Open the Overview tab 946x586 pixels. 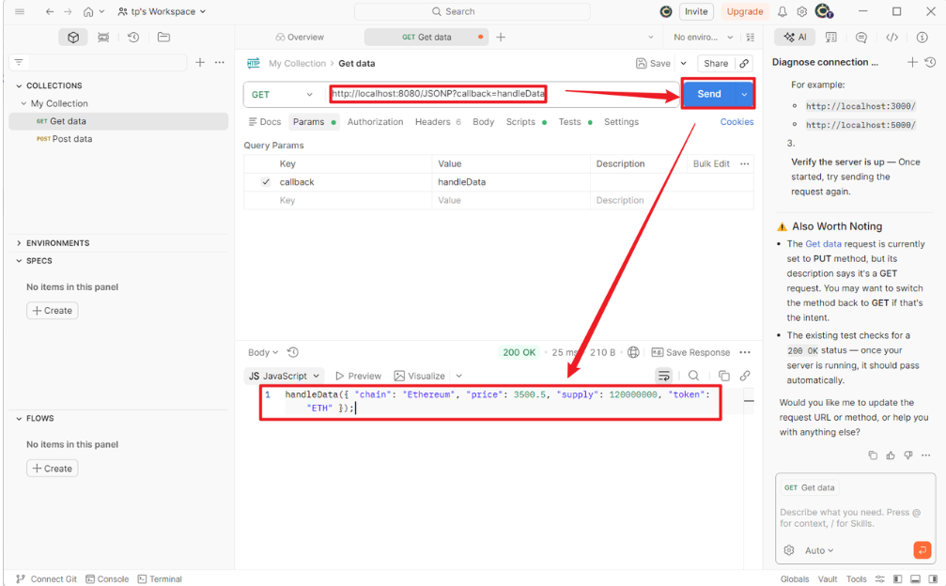[x=300, y=38]
